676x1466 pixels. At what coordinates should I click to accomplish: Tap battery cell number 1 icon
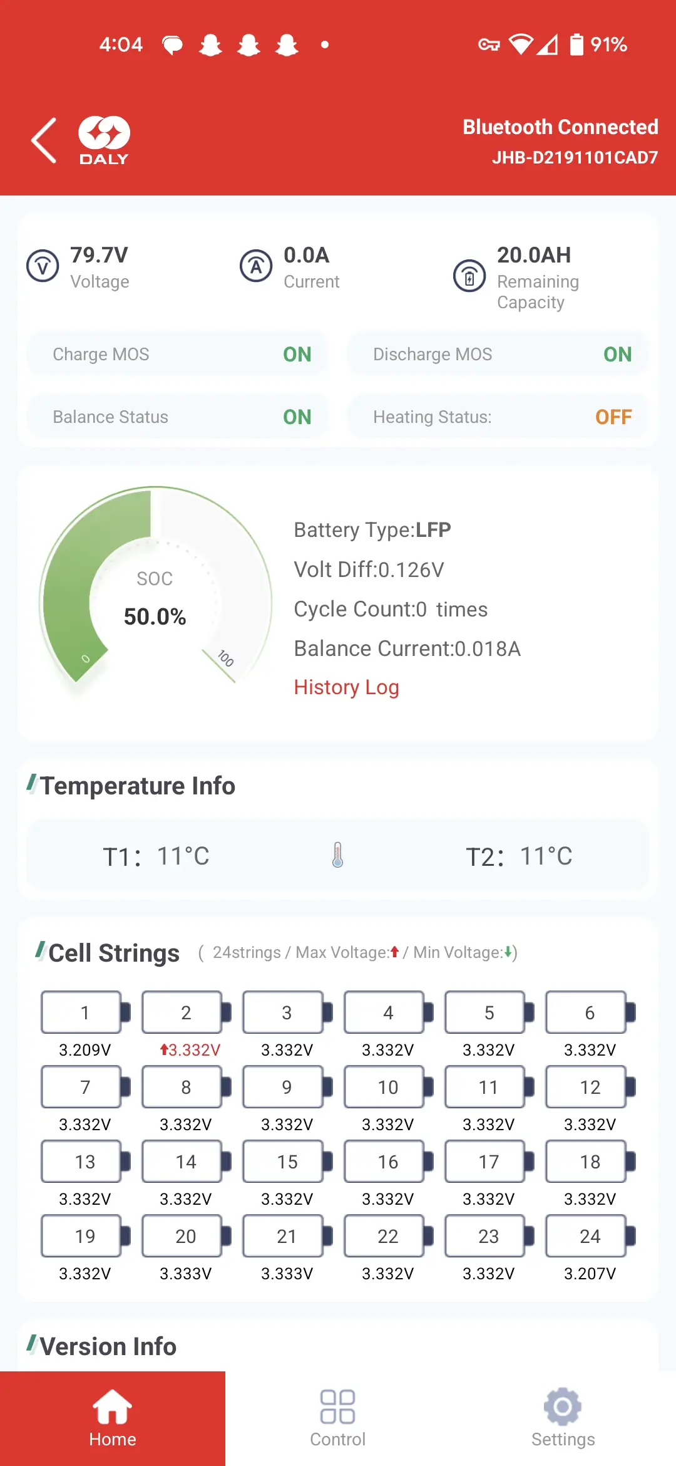point(85,1012)
